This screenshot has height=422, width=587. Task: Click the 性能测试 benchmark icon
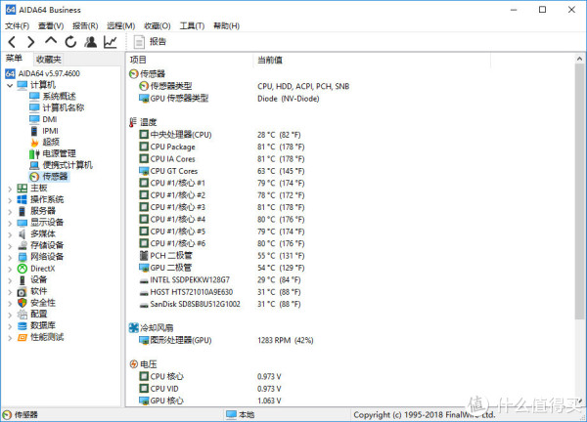(23, 338)
